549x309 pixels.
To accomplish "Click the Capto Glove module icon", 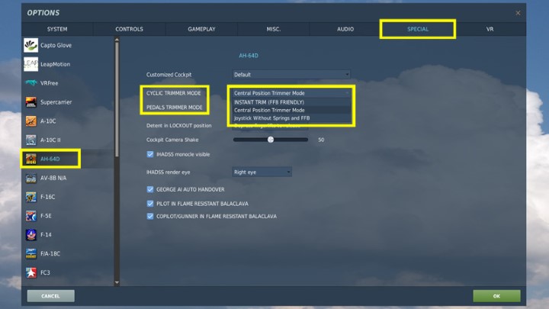I will pos(30,45).
